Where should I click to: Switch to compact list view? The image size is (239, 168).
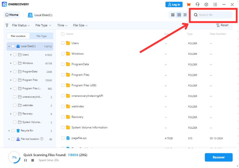click(185, 15)
